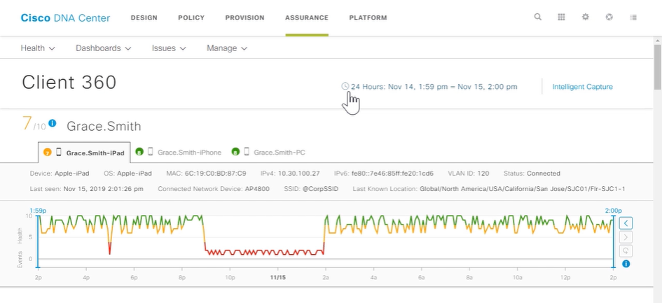Click the Cisco DNA Center logo

click(x=65, y=17)
